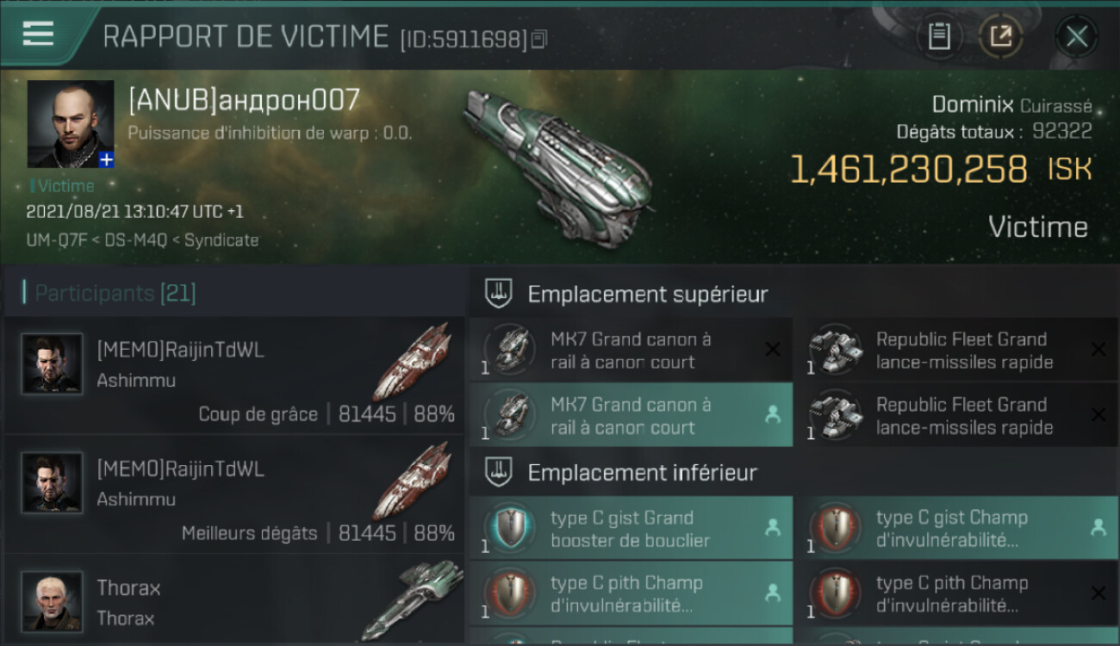Screen dimensions: 1120x646
Task: Open the clipboard notes icon
Action: click(939, 36)
